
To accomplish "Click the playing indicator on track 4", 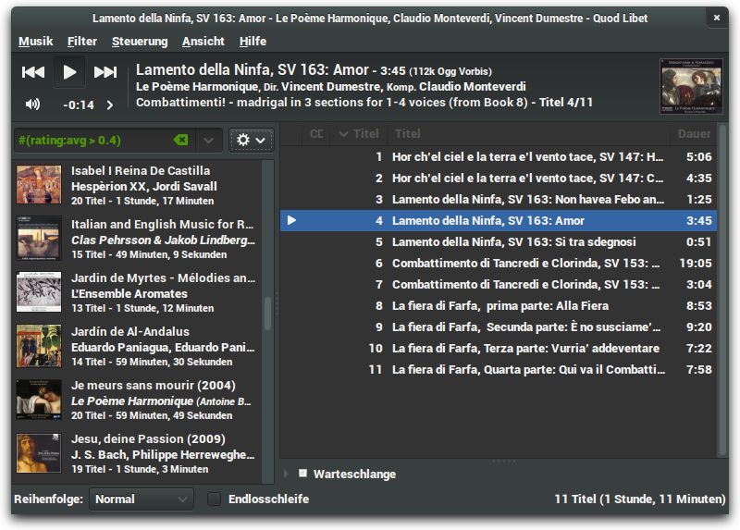I will tap(291, 220).
